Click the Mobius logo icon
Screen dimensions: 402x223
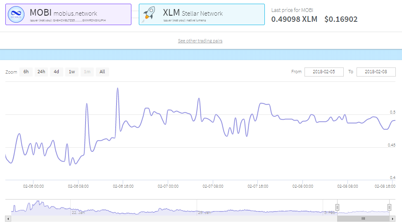[16, 14]
